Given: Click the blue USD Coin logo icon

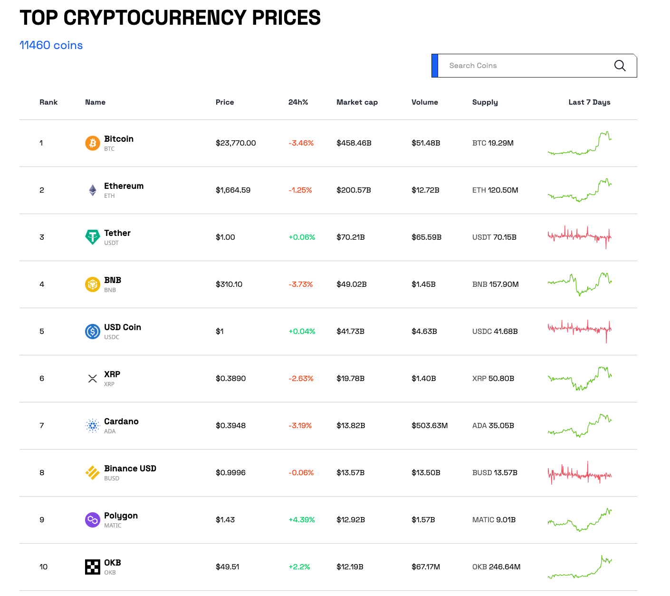Looking at the screenshot, I should 92,332.
